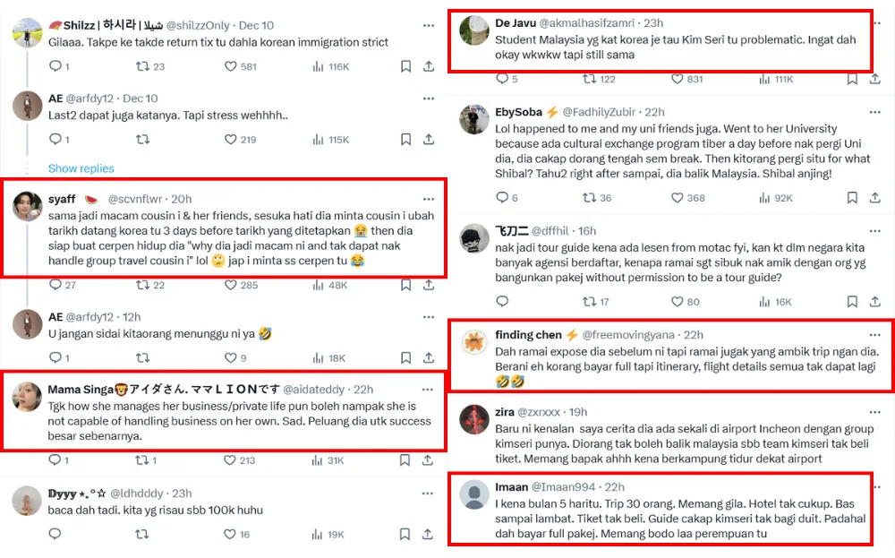Share Mama Singa's tweet
895x558 pixels.
point(429,460)
